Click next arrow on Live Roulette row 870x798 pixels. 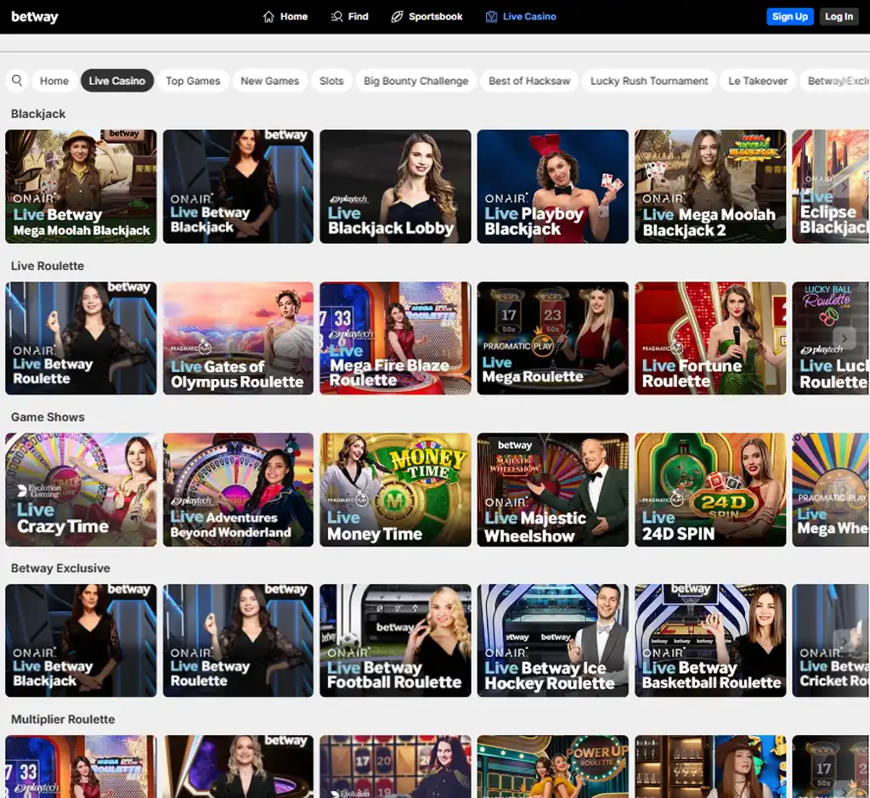tap(845, 338)
